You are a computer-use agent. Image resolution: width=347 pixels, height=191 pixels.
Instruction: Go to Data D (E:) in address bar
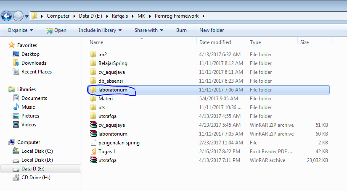[x=90, y=16]
